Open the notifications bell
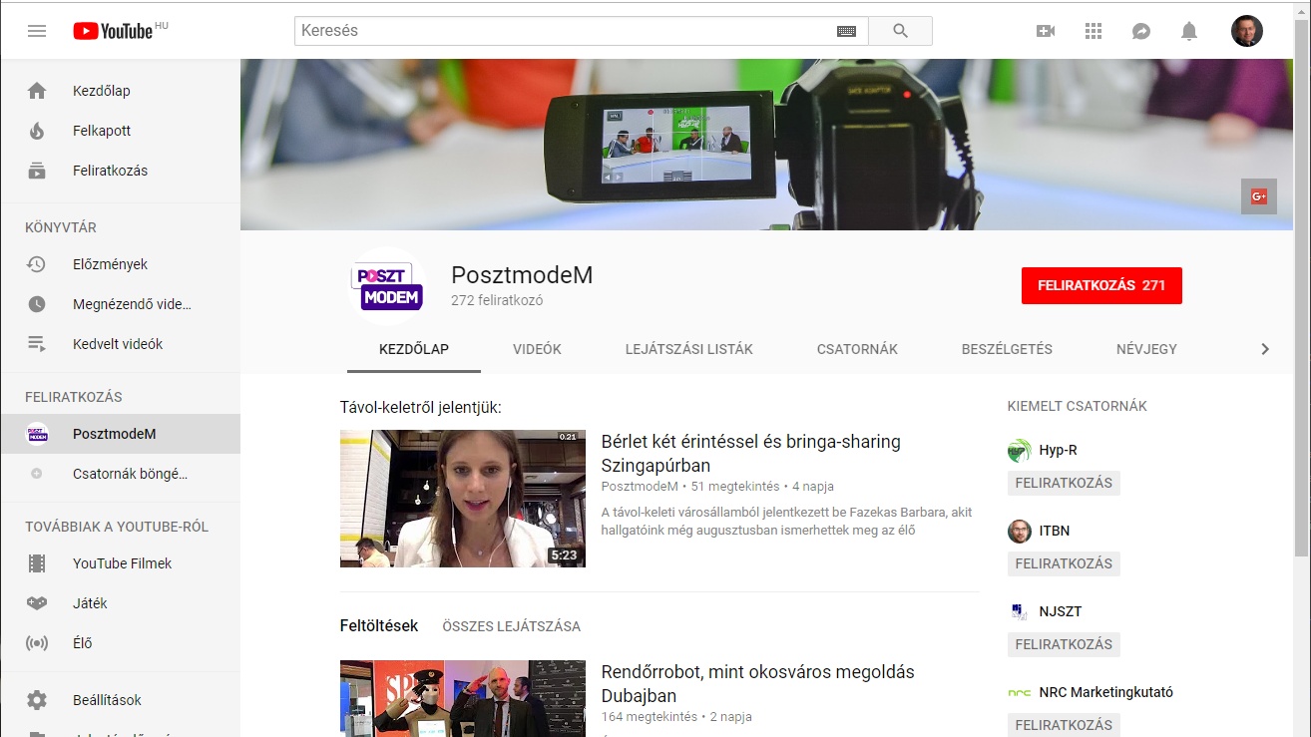This screenshot has height=737, width=1311. tap(1189, 31)
